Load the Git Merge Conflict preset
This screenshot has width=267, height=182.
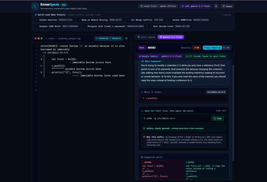[x=145, y=20]
